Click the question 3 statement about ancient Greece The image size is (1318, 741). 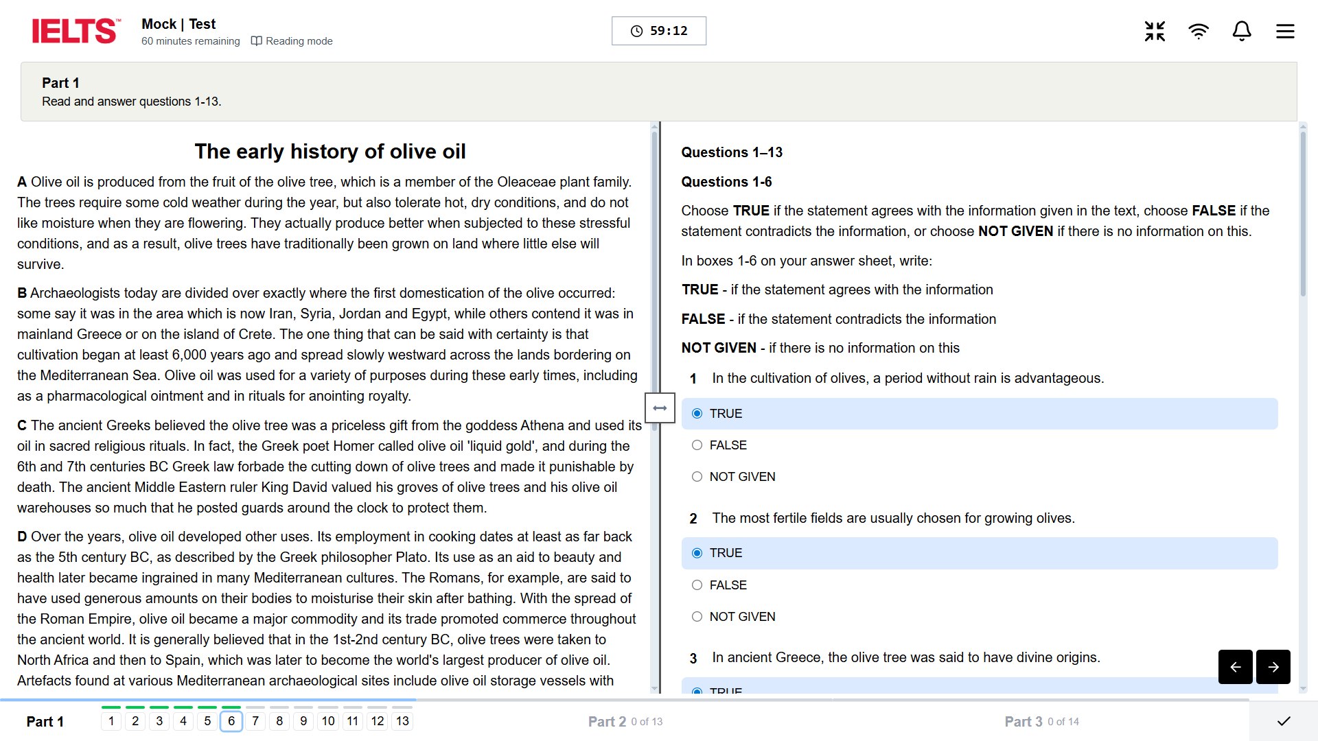[x=906, y=657]
